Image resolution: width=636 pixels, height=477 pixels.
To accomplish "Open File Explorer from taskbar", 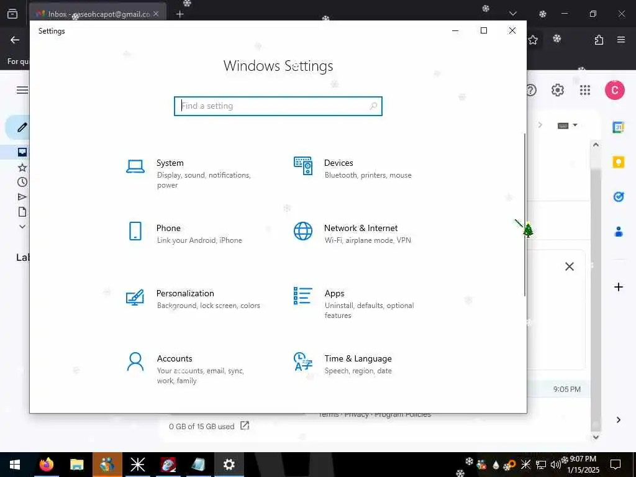I will (76, 465).
